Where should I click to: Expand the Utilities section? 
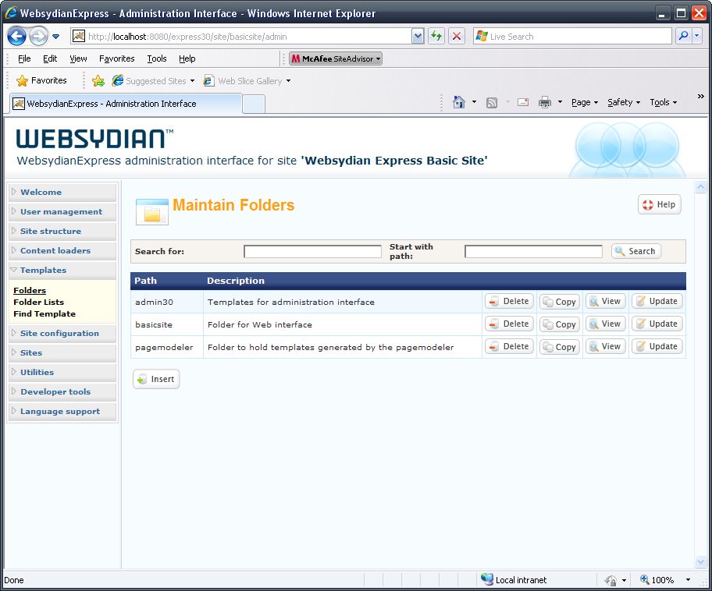pos(62,373)
